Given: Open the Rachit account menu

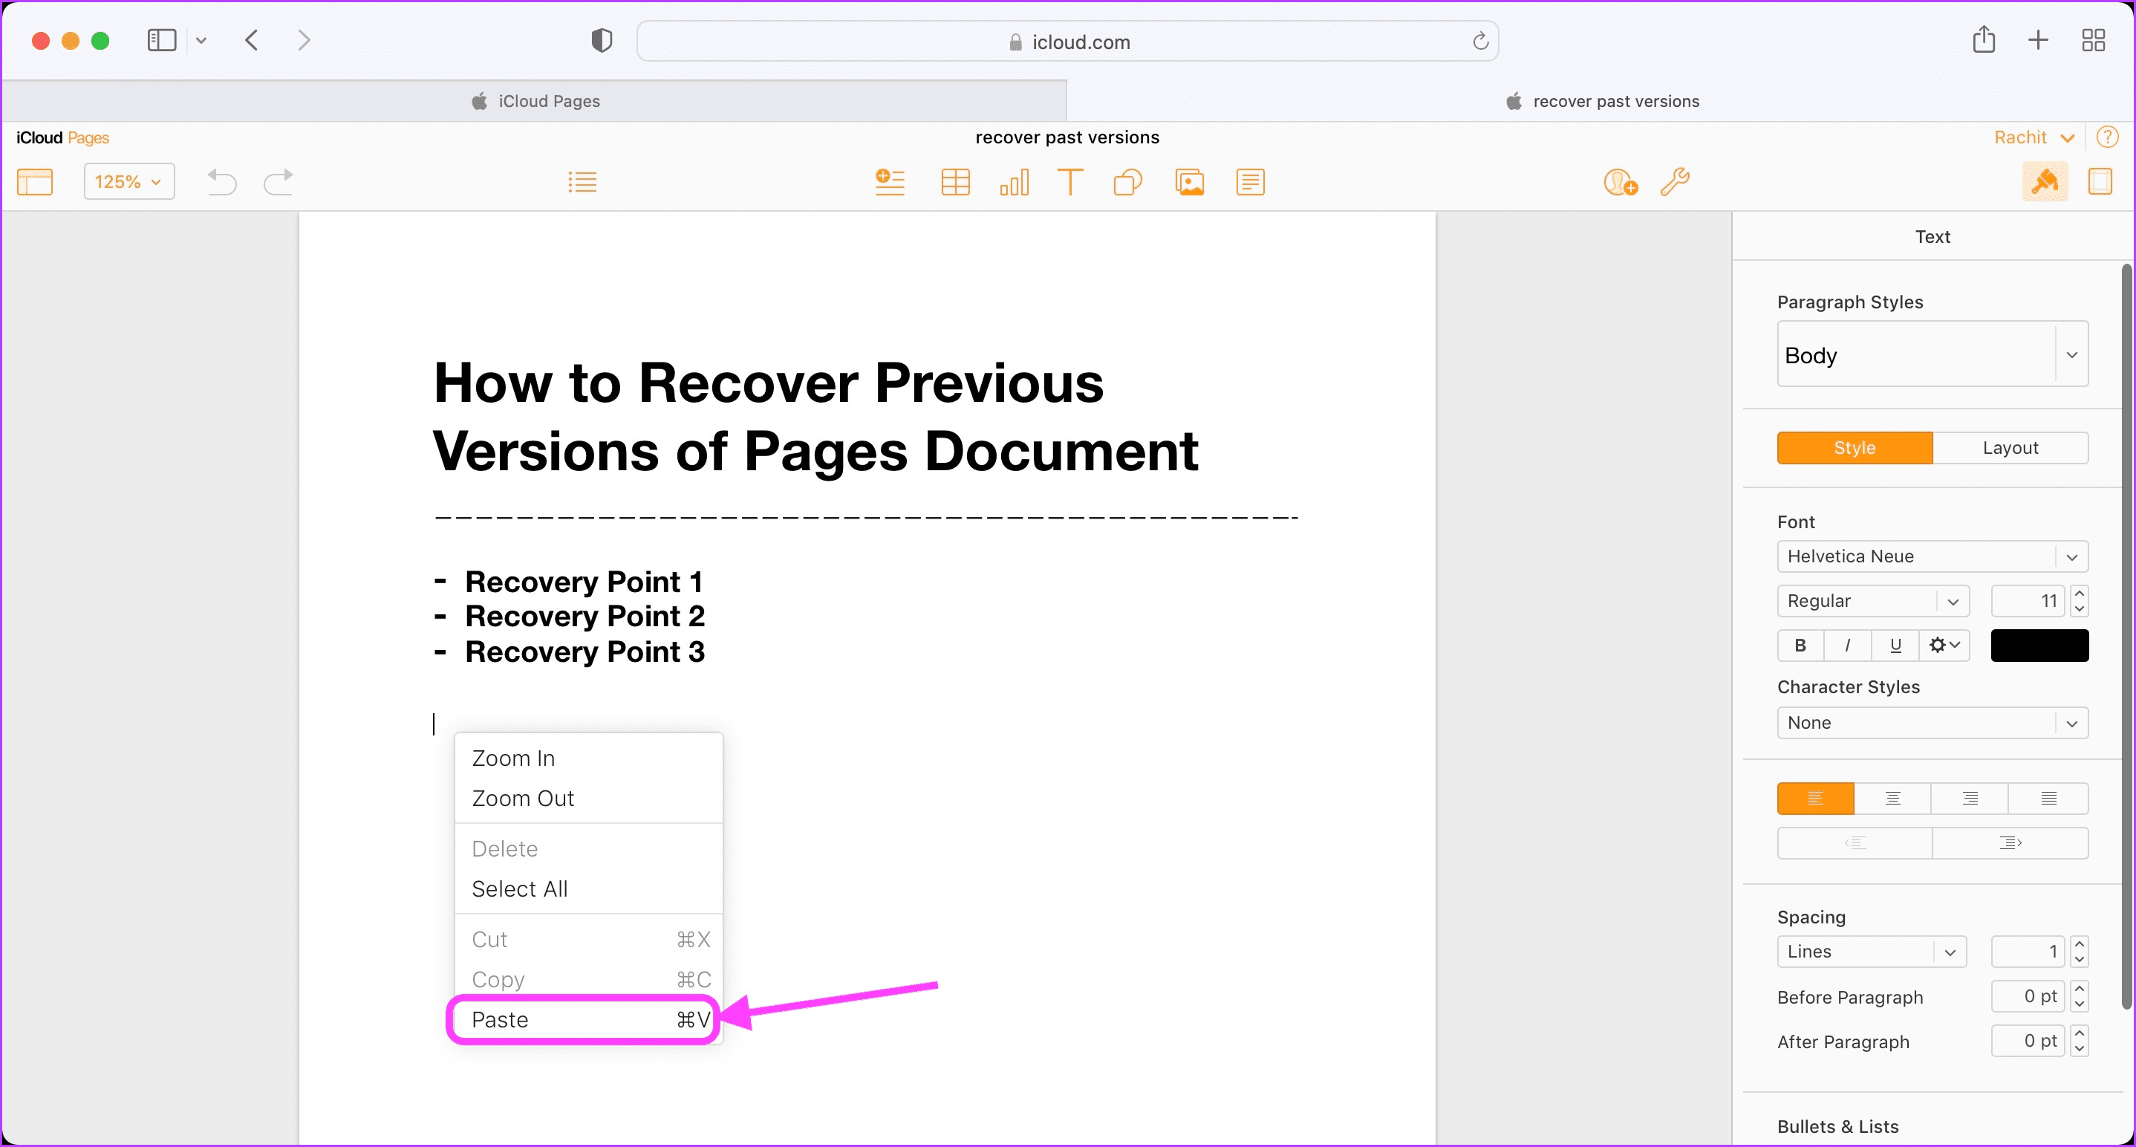Looking at the screenshot, I should click(x=2034, y=137).
